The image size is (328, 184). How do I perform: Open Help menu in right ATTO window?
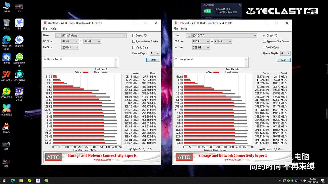(184, 29)
